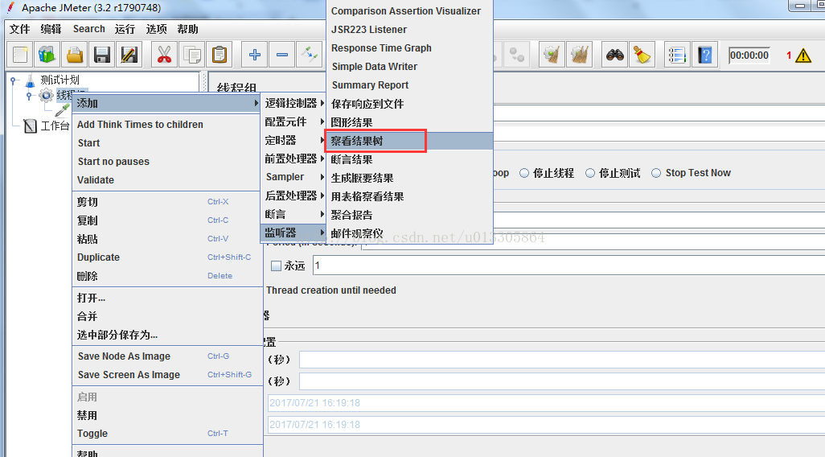Expand the 定时器 submenu
The image size is (825, 457).
click(293, 140)
